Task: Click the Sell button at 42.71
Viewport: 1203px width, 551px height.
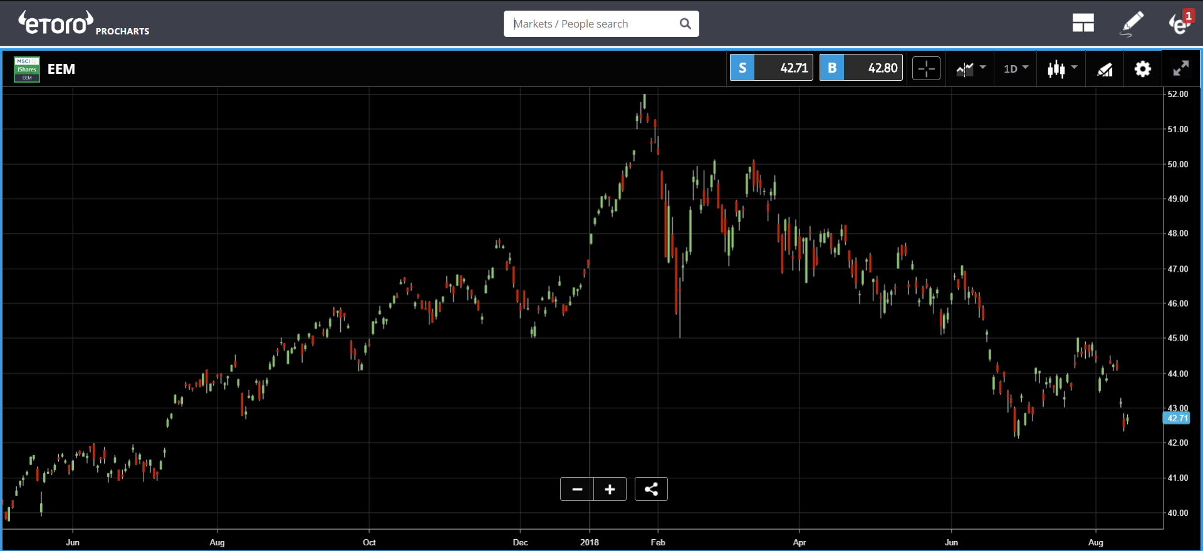Action: [771, 68]
